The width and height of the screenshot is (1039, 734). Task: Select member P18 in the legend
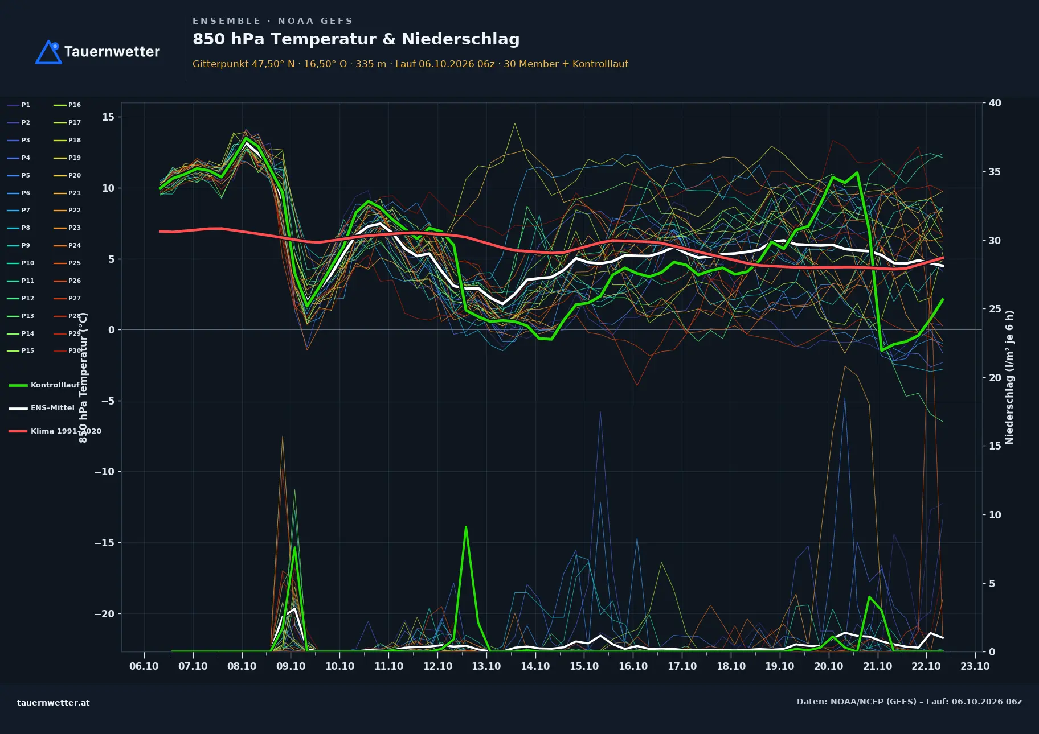[x=67, y=140]
